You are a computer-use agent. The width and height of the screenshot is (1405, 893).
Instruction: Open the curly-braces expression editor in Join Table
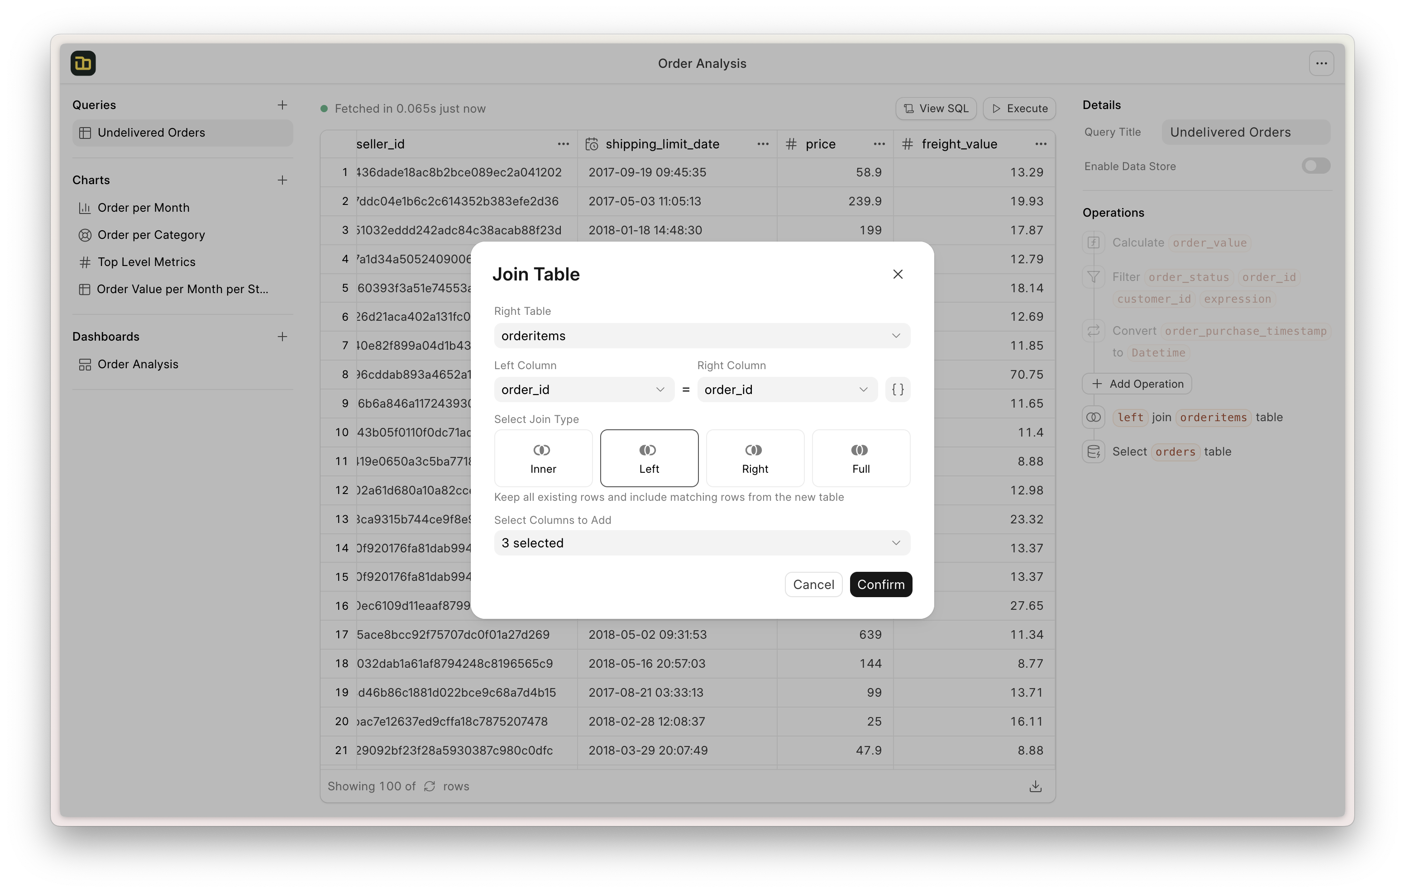(x=898, y=389)
